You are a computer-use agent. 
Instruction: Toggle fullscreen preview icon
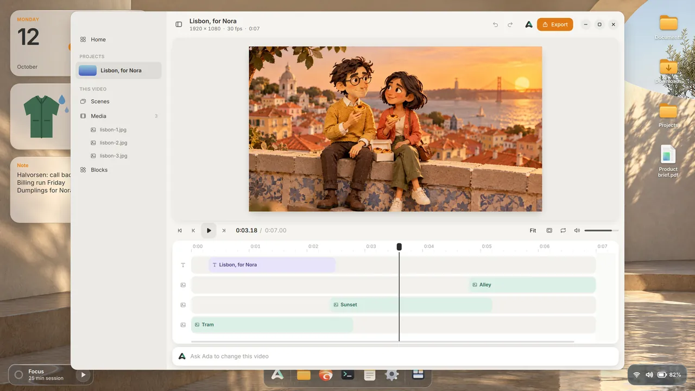tap(549, 231)
